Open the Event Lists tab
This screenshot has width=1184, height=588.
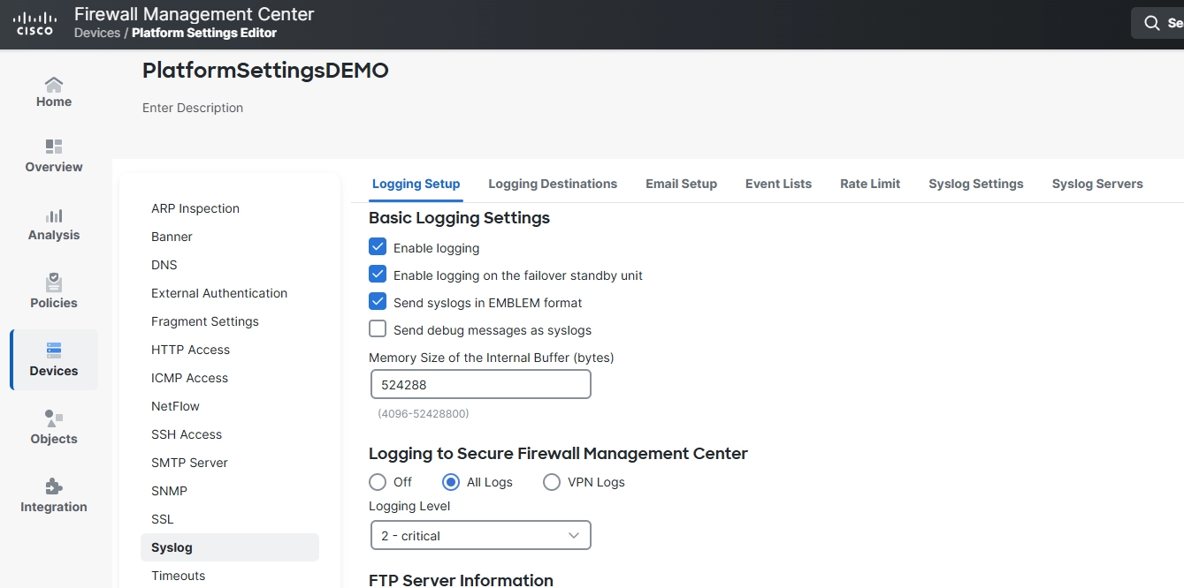[x=778, y=184]
